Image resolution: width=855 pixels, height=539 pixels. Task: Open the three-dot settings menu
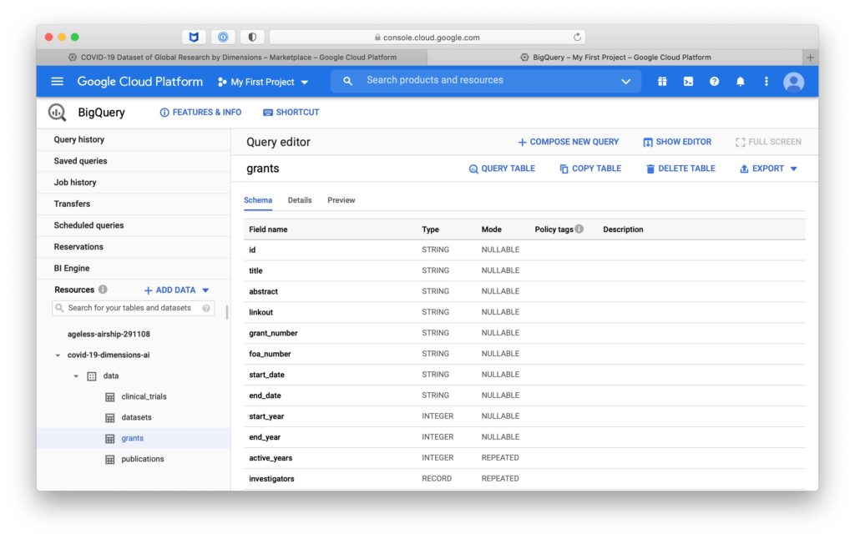click(766, 82)
